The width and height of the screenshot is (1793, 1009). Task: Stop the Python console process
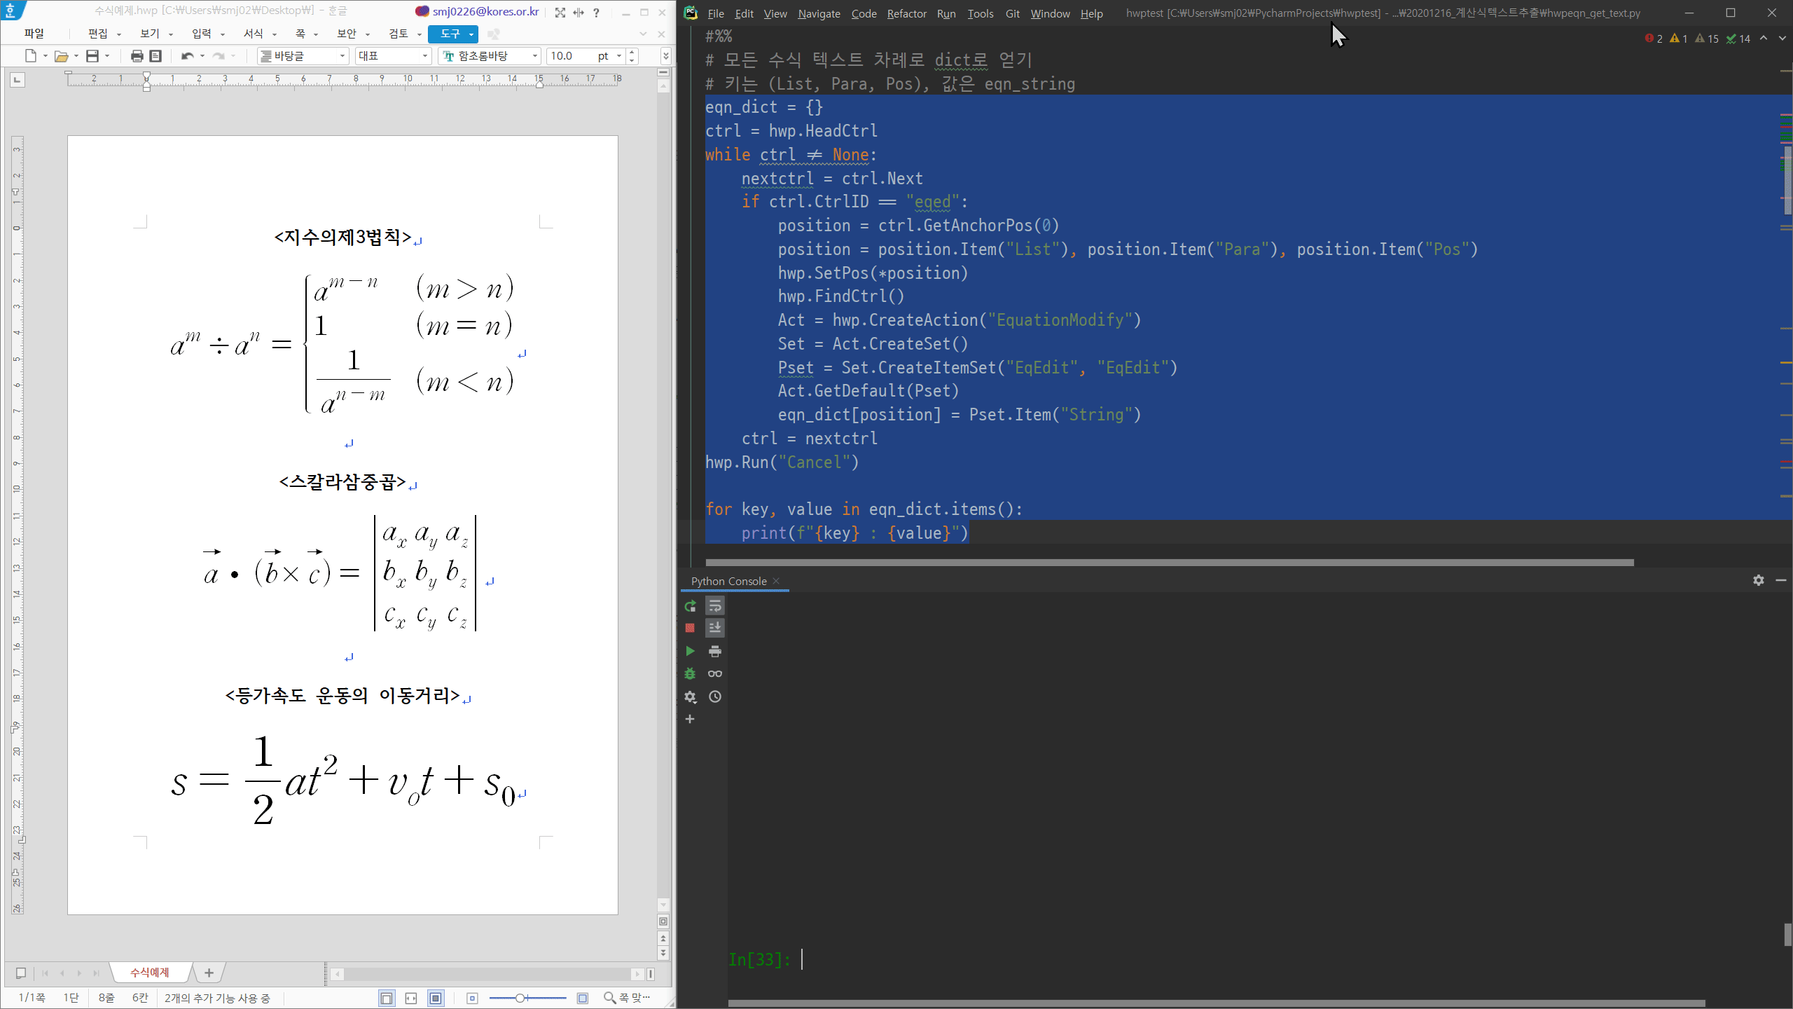coord(690,629)
